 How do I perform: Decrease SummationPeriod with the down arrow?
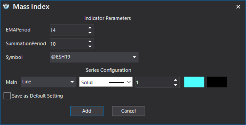click(x=90, y=46)
